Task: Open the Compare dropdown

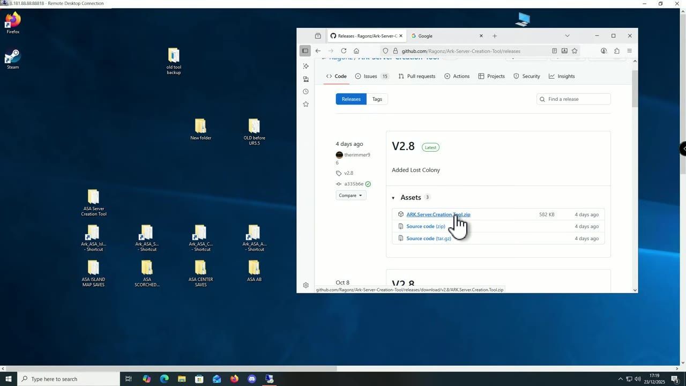Action: tap(351, 195)
